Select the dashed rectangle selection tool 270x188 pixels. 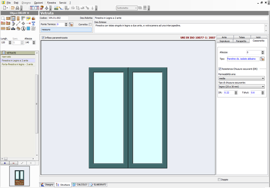tap(3, 18)
